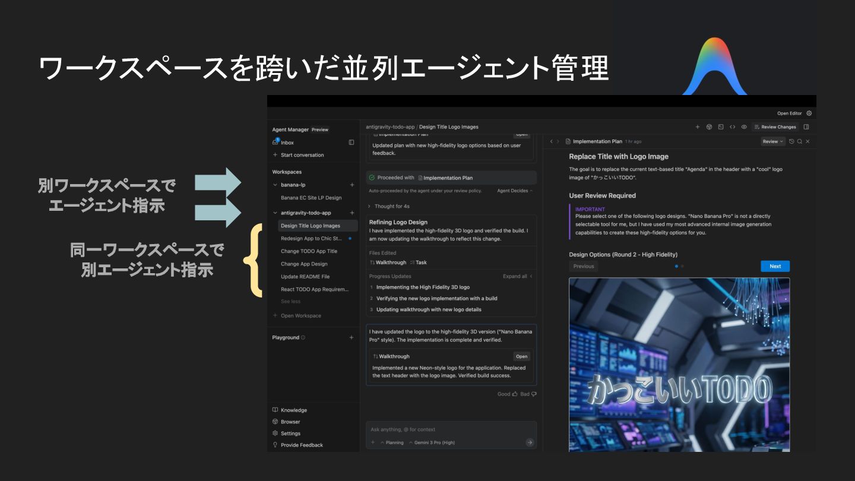855x481 pixels.
Task: Go forward with right arrow in plan header
Action: click(558, 141)
